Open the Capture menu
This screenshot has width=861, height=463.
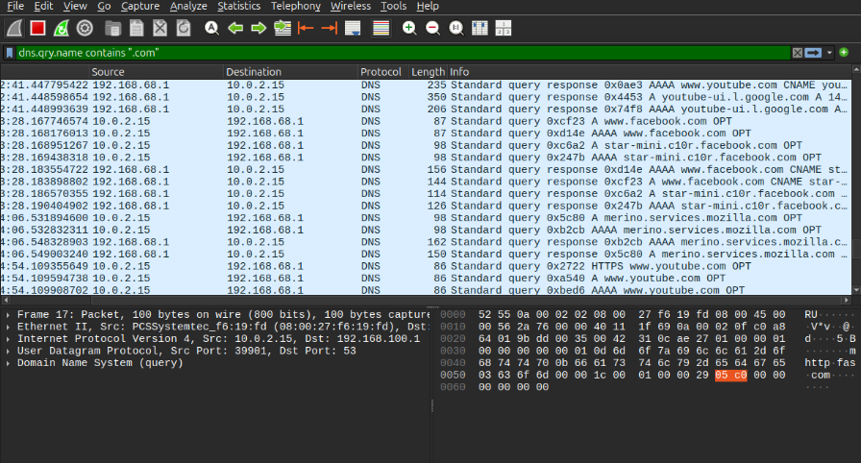click(x=140, y=6)
